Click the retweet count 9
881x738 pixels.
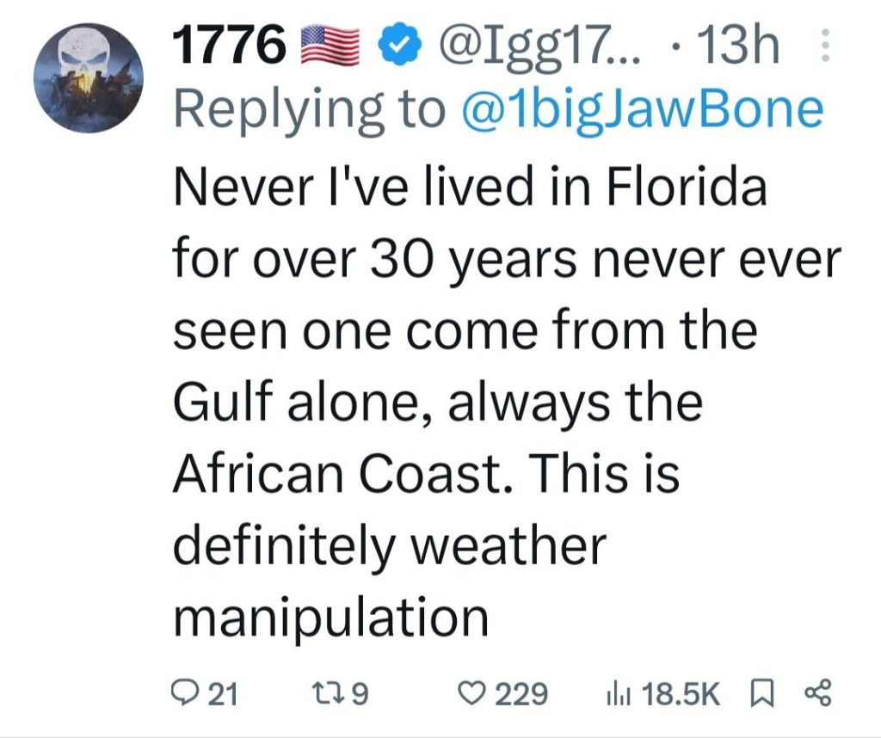[x=360, y=692]
